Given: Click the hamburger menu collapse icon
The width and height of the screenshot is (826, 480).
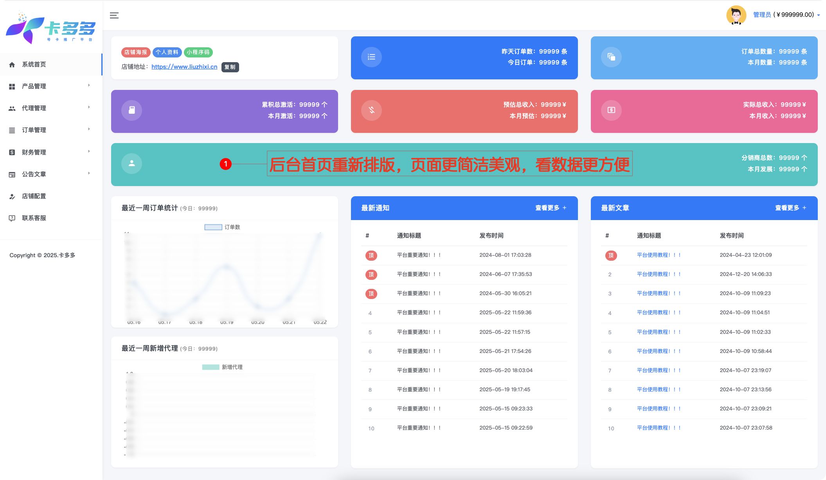Looking at the screenshot, I should pyautogui.click(x=114, y=15).
